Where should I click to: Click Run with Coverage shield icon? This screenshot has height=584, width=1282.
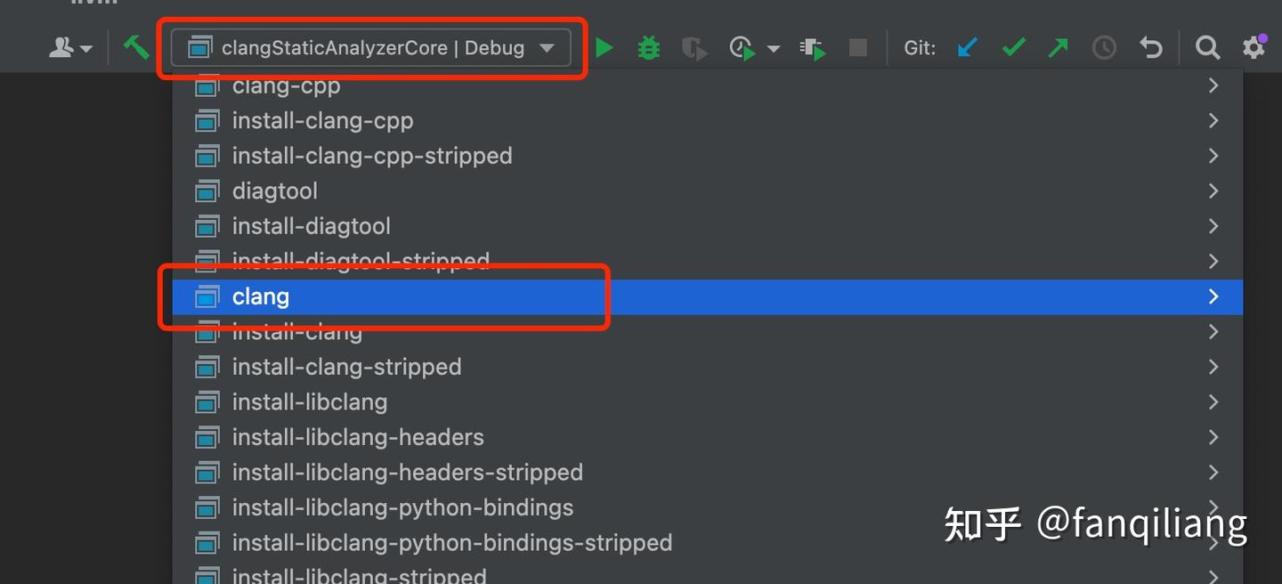(x=694, y=48)
